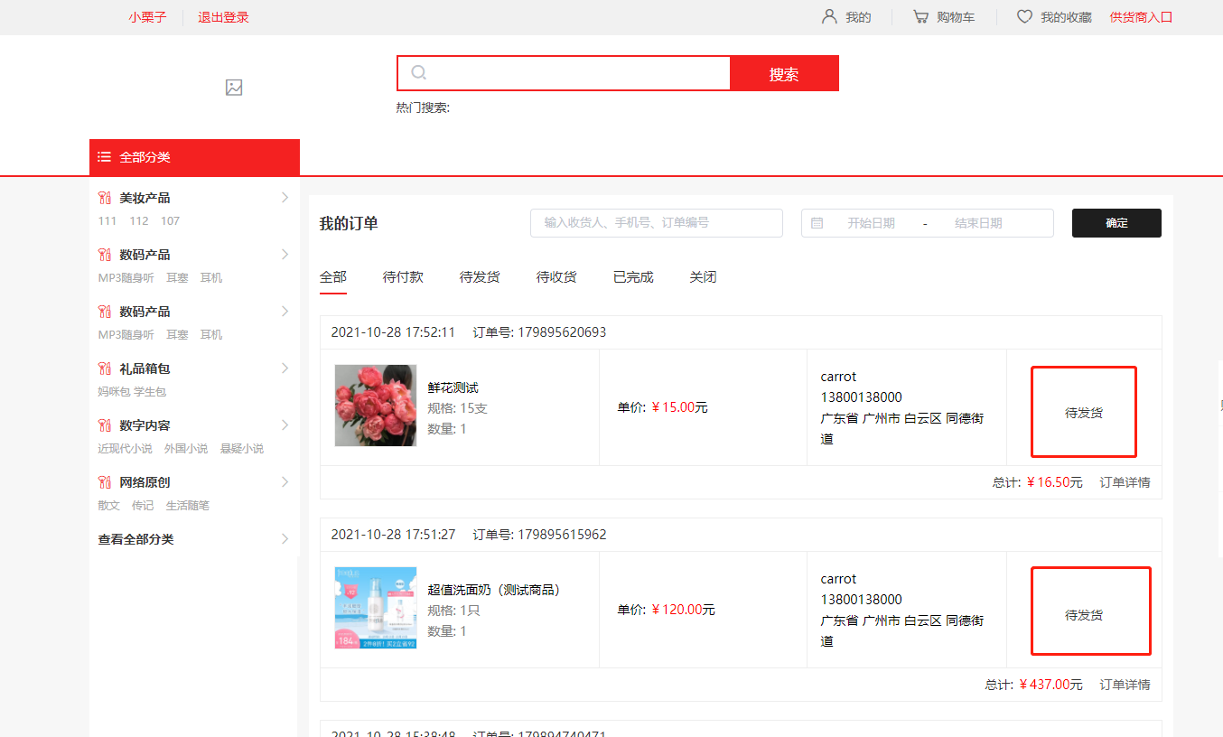Switch to the 待付款 tab
1223x737 pixels.
click(403, 277)
